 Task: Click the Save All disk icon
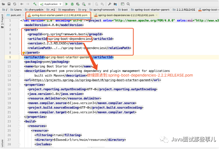(x=9, y=4)
